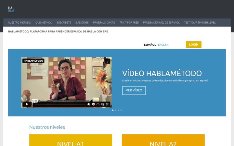
Task: Play the Hablamétodo video
Action: [27, 104]
